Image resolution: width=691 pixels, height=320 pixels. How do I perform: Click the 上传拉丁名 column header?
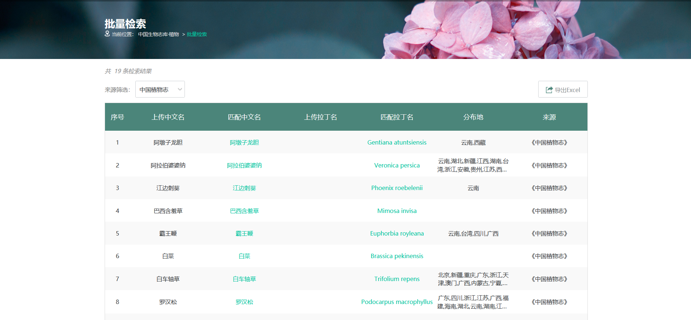click(321, 117)
